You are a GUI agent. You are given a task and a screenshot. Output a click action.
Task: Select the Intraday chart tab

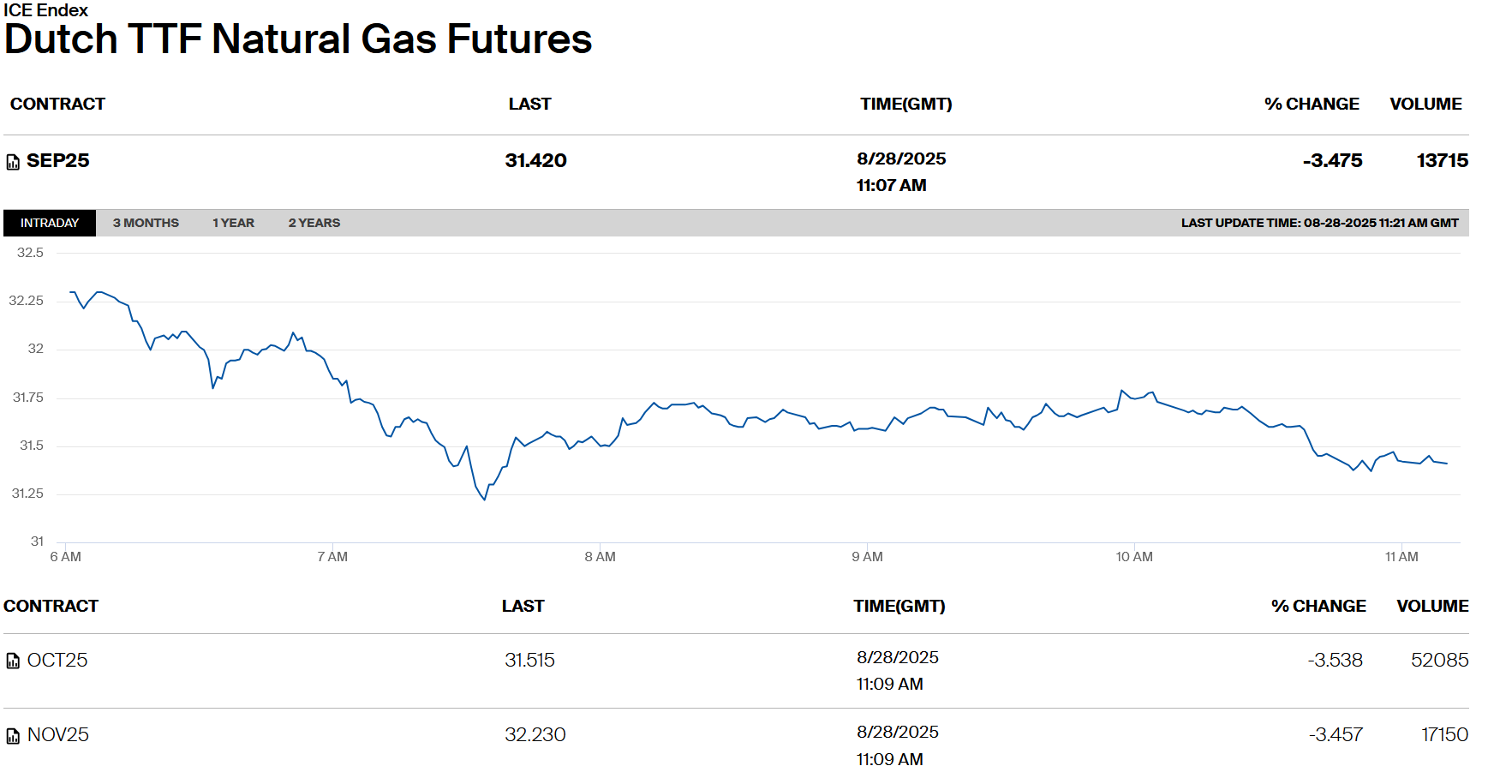pyautogui.click(x=50, y=223)
